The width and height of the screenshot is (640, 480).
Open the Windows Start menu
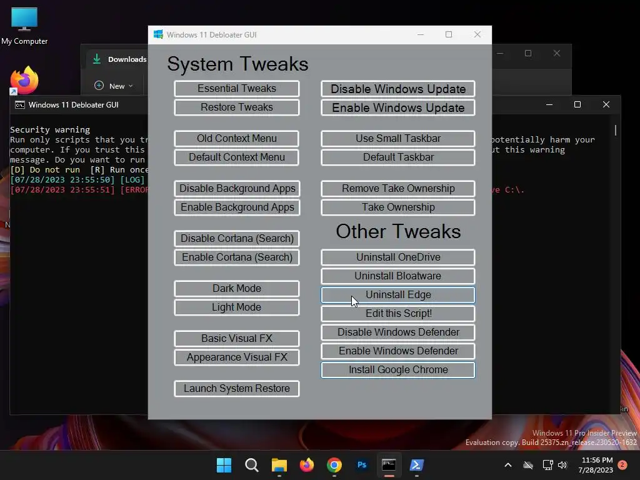click(x=224, y=465)
